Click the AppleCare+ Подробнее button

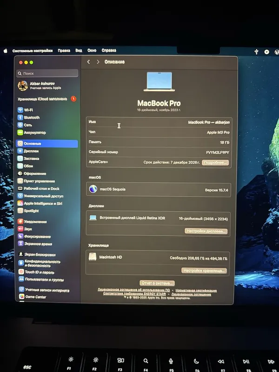point(215,162)
